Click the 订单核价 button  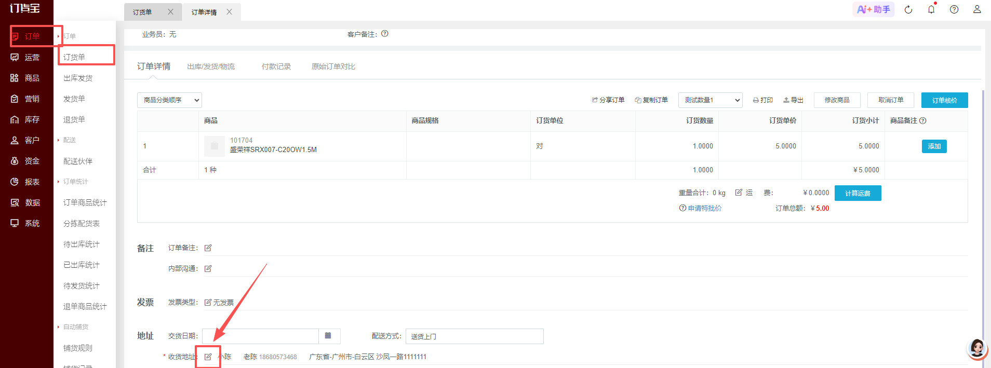(x=945, y=100)
